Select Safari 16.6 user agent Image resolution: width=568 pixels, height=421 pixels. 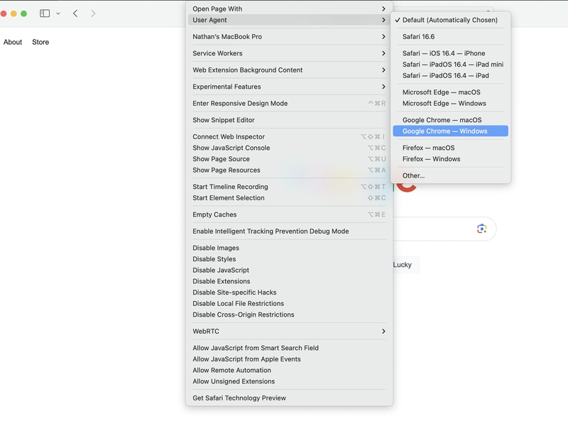tap(450, 37)
